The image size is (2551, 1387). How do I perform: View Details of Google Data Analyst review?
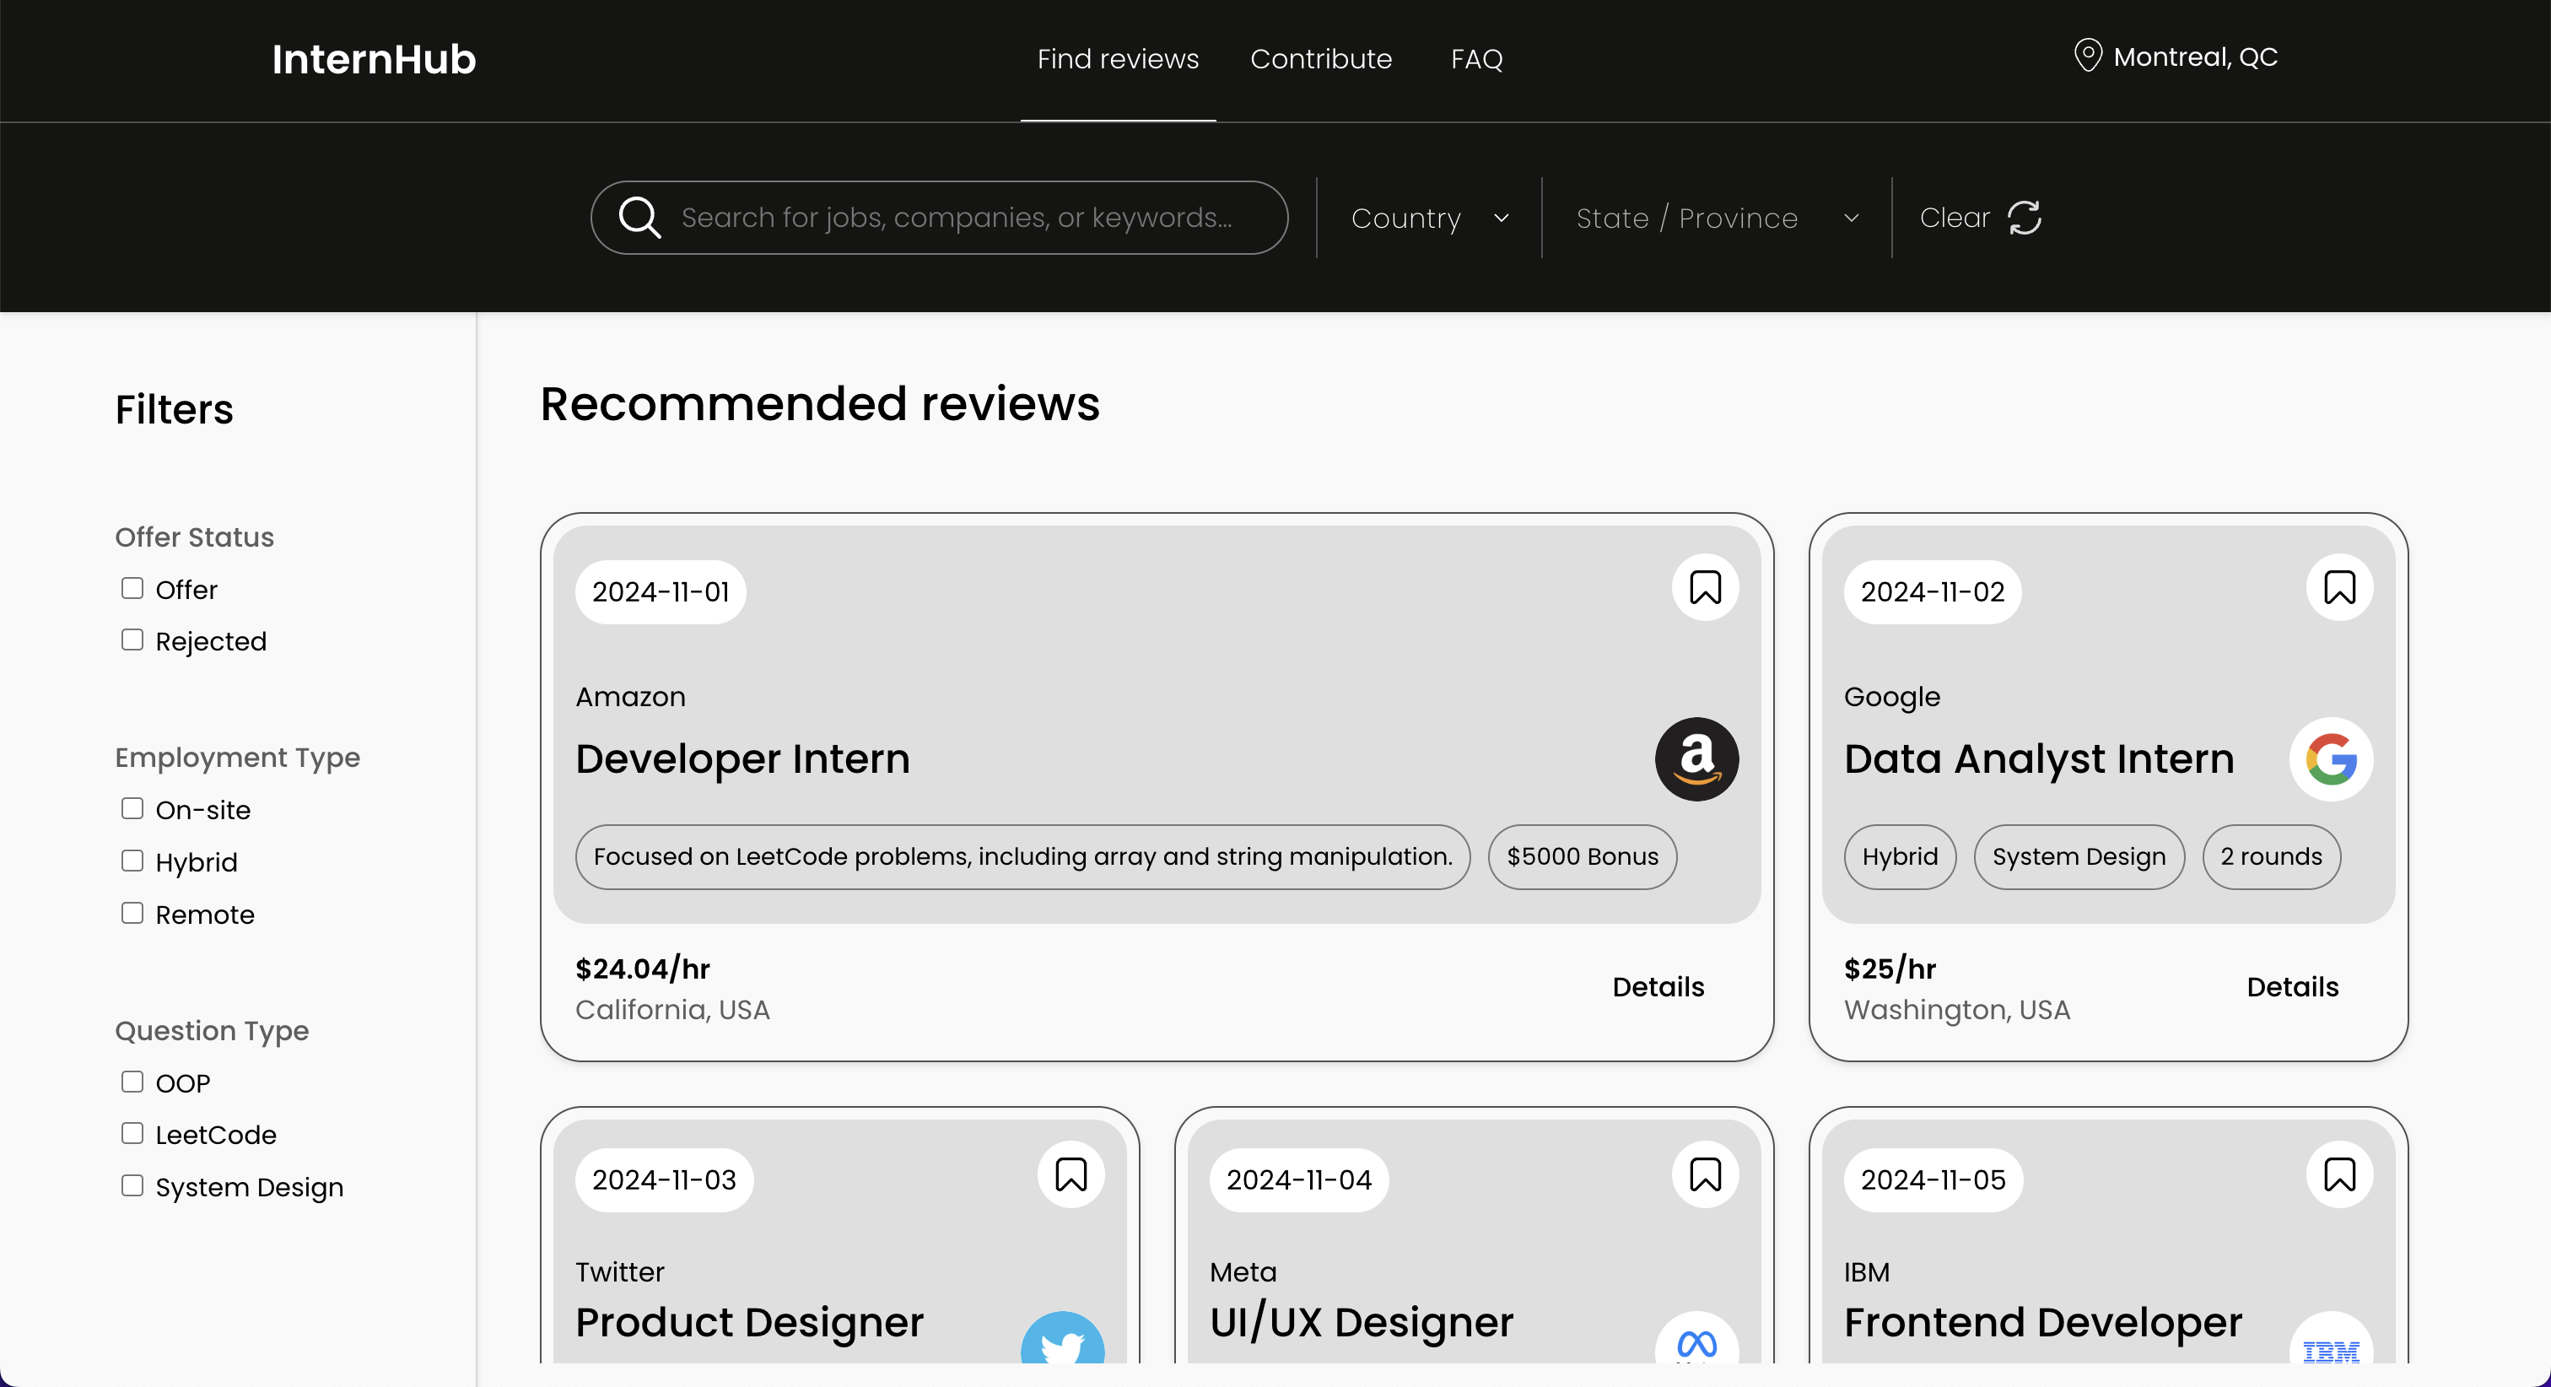pyautogui.click(x=2291, y=987)
